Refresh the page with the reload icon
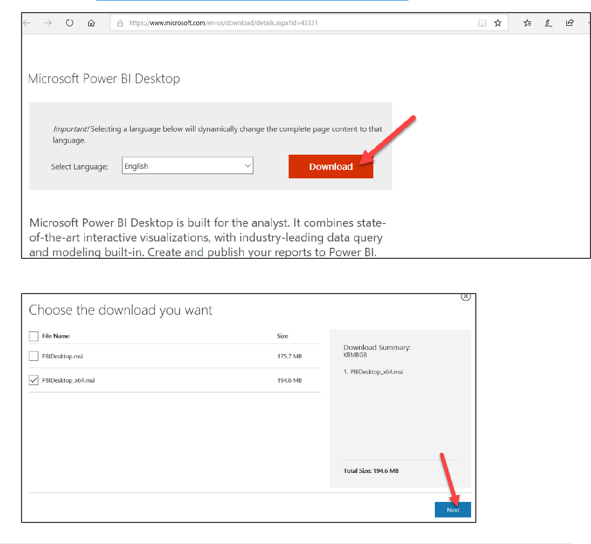The width and height of the screenshot is (591, 544). click(69, 23)
